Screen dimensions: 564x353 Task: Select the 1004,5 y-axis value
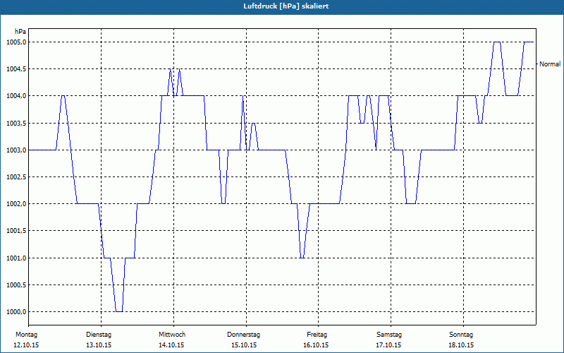pos(16,68)
